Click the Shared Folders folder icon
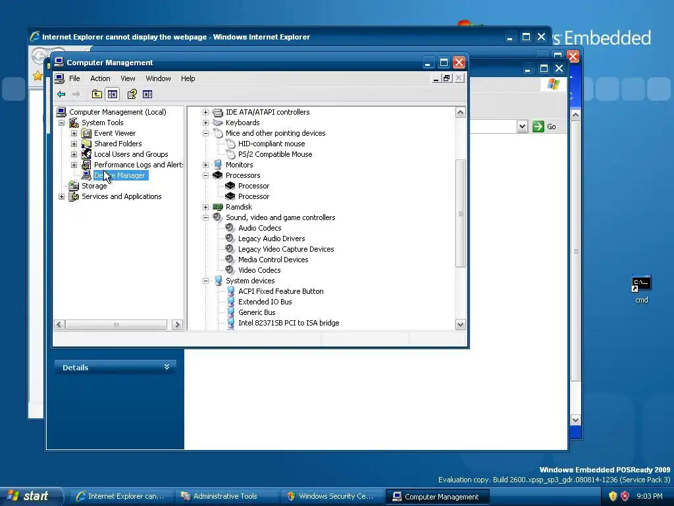The width and height of the screenshot is (674, 506). click(86, 144)
